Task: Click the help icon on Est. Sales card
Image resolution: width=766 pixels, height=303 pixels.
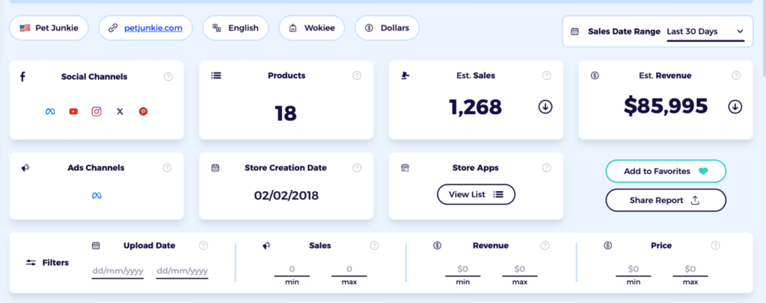Action: tap(547, 75)
